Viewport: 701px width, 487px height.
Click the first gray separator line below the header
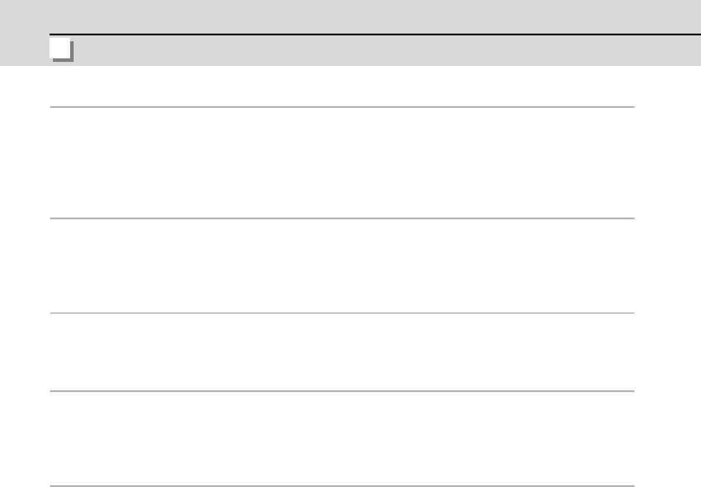pyautogui.click(x=342, y=107)
